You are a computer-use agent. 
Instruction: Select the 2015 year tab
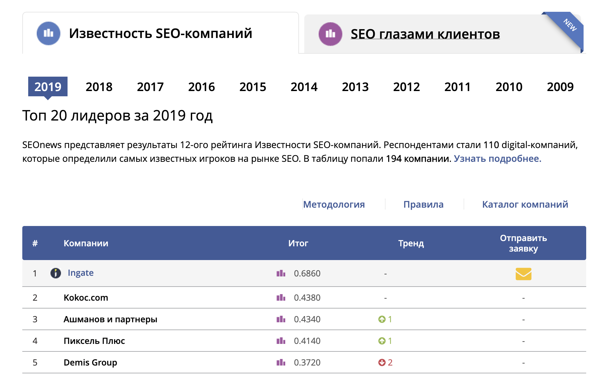pos(253,87)
